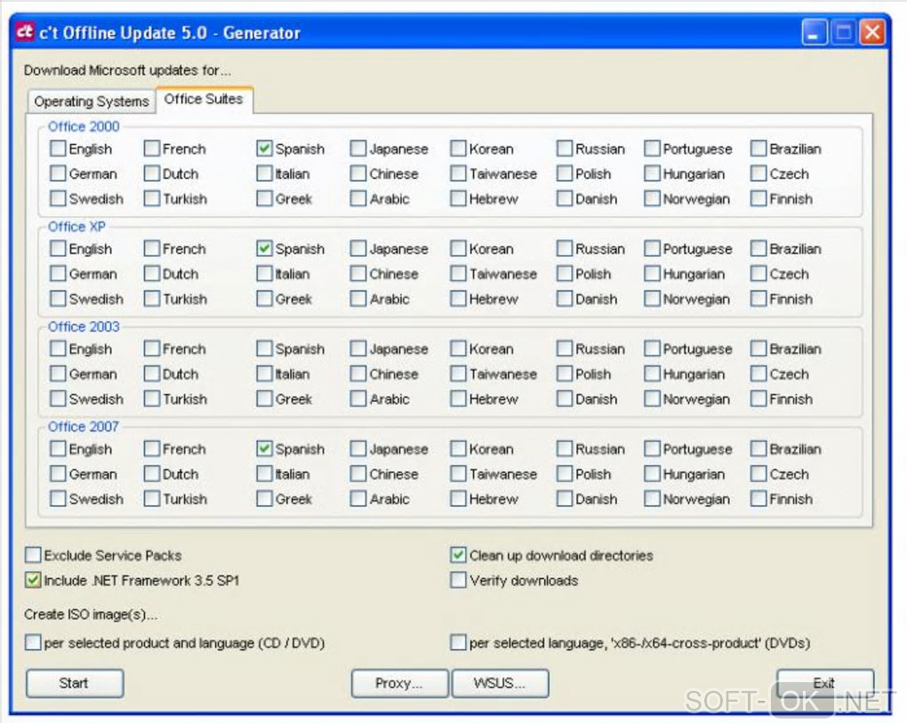
Task: Click the 'Office XP' group heading
Action: point(76,226)
